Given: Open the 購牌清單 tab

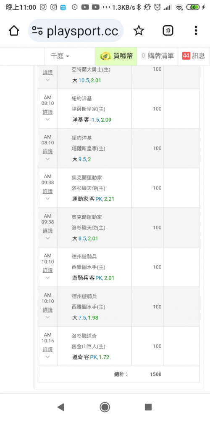Looking at the screenshot, I should coord(157,56).
